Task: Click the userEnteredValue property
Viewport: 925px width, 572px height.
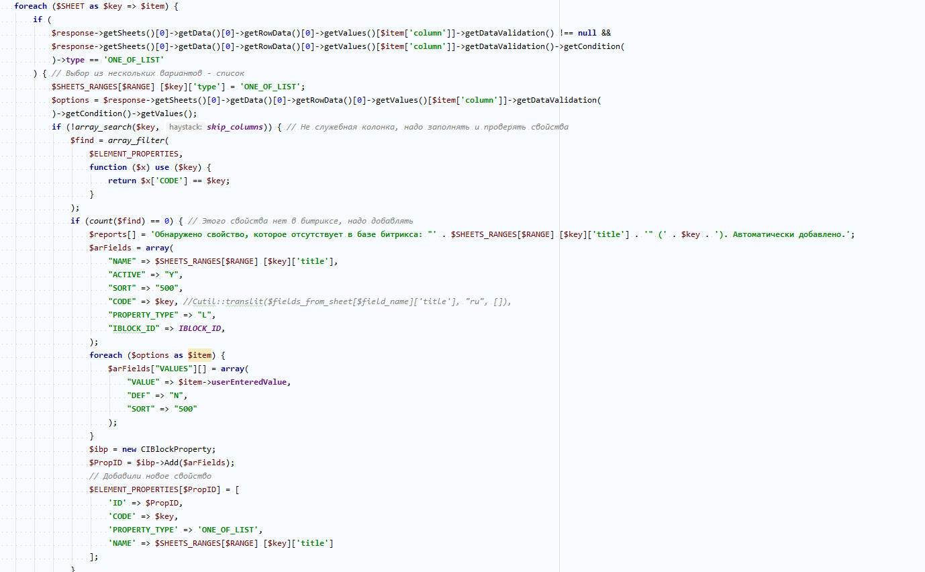Action: pyautogui.click(x=249, y=382)
